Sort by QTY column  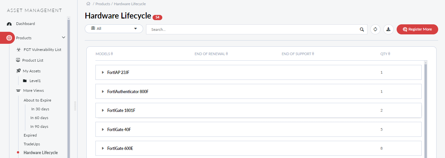tap(385, 54)
